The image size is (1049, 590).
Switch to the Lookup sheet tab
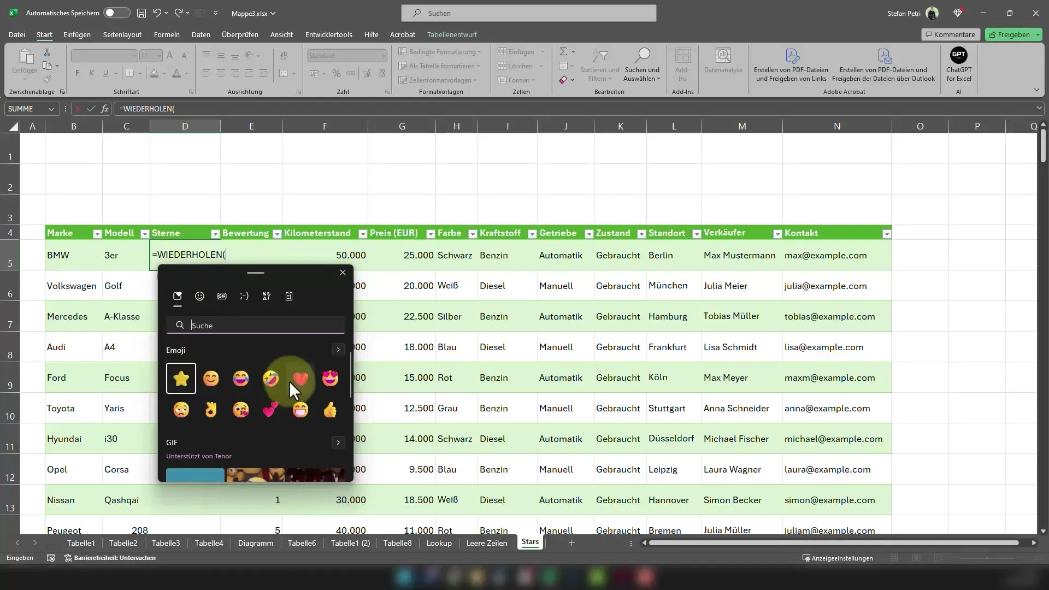439,542
